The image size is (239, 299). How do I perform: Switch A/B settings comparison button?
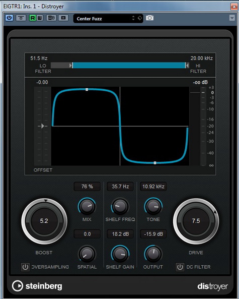click(x=51, y=18)
